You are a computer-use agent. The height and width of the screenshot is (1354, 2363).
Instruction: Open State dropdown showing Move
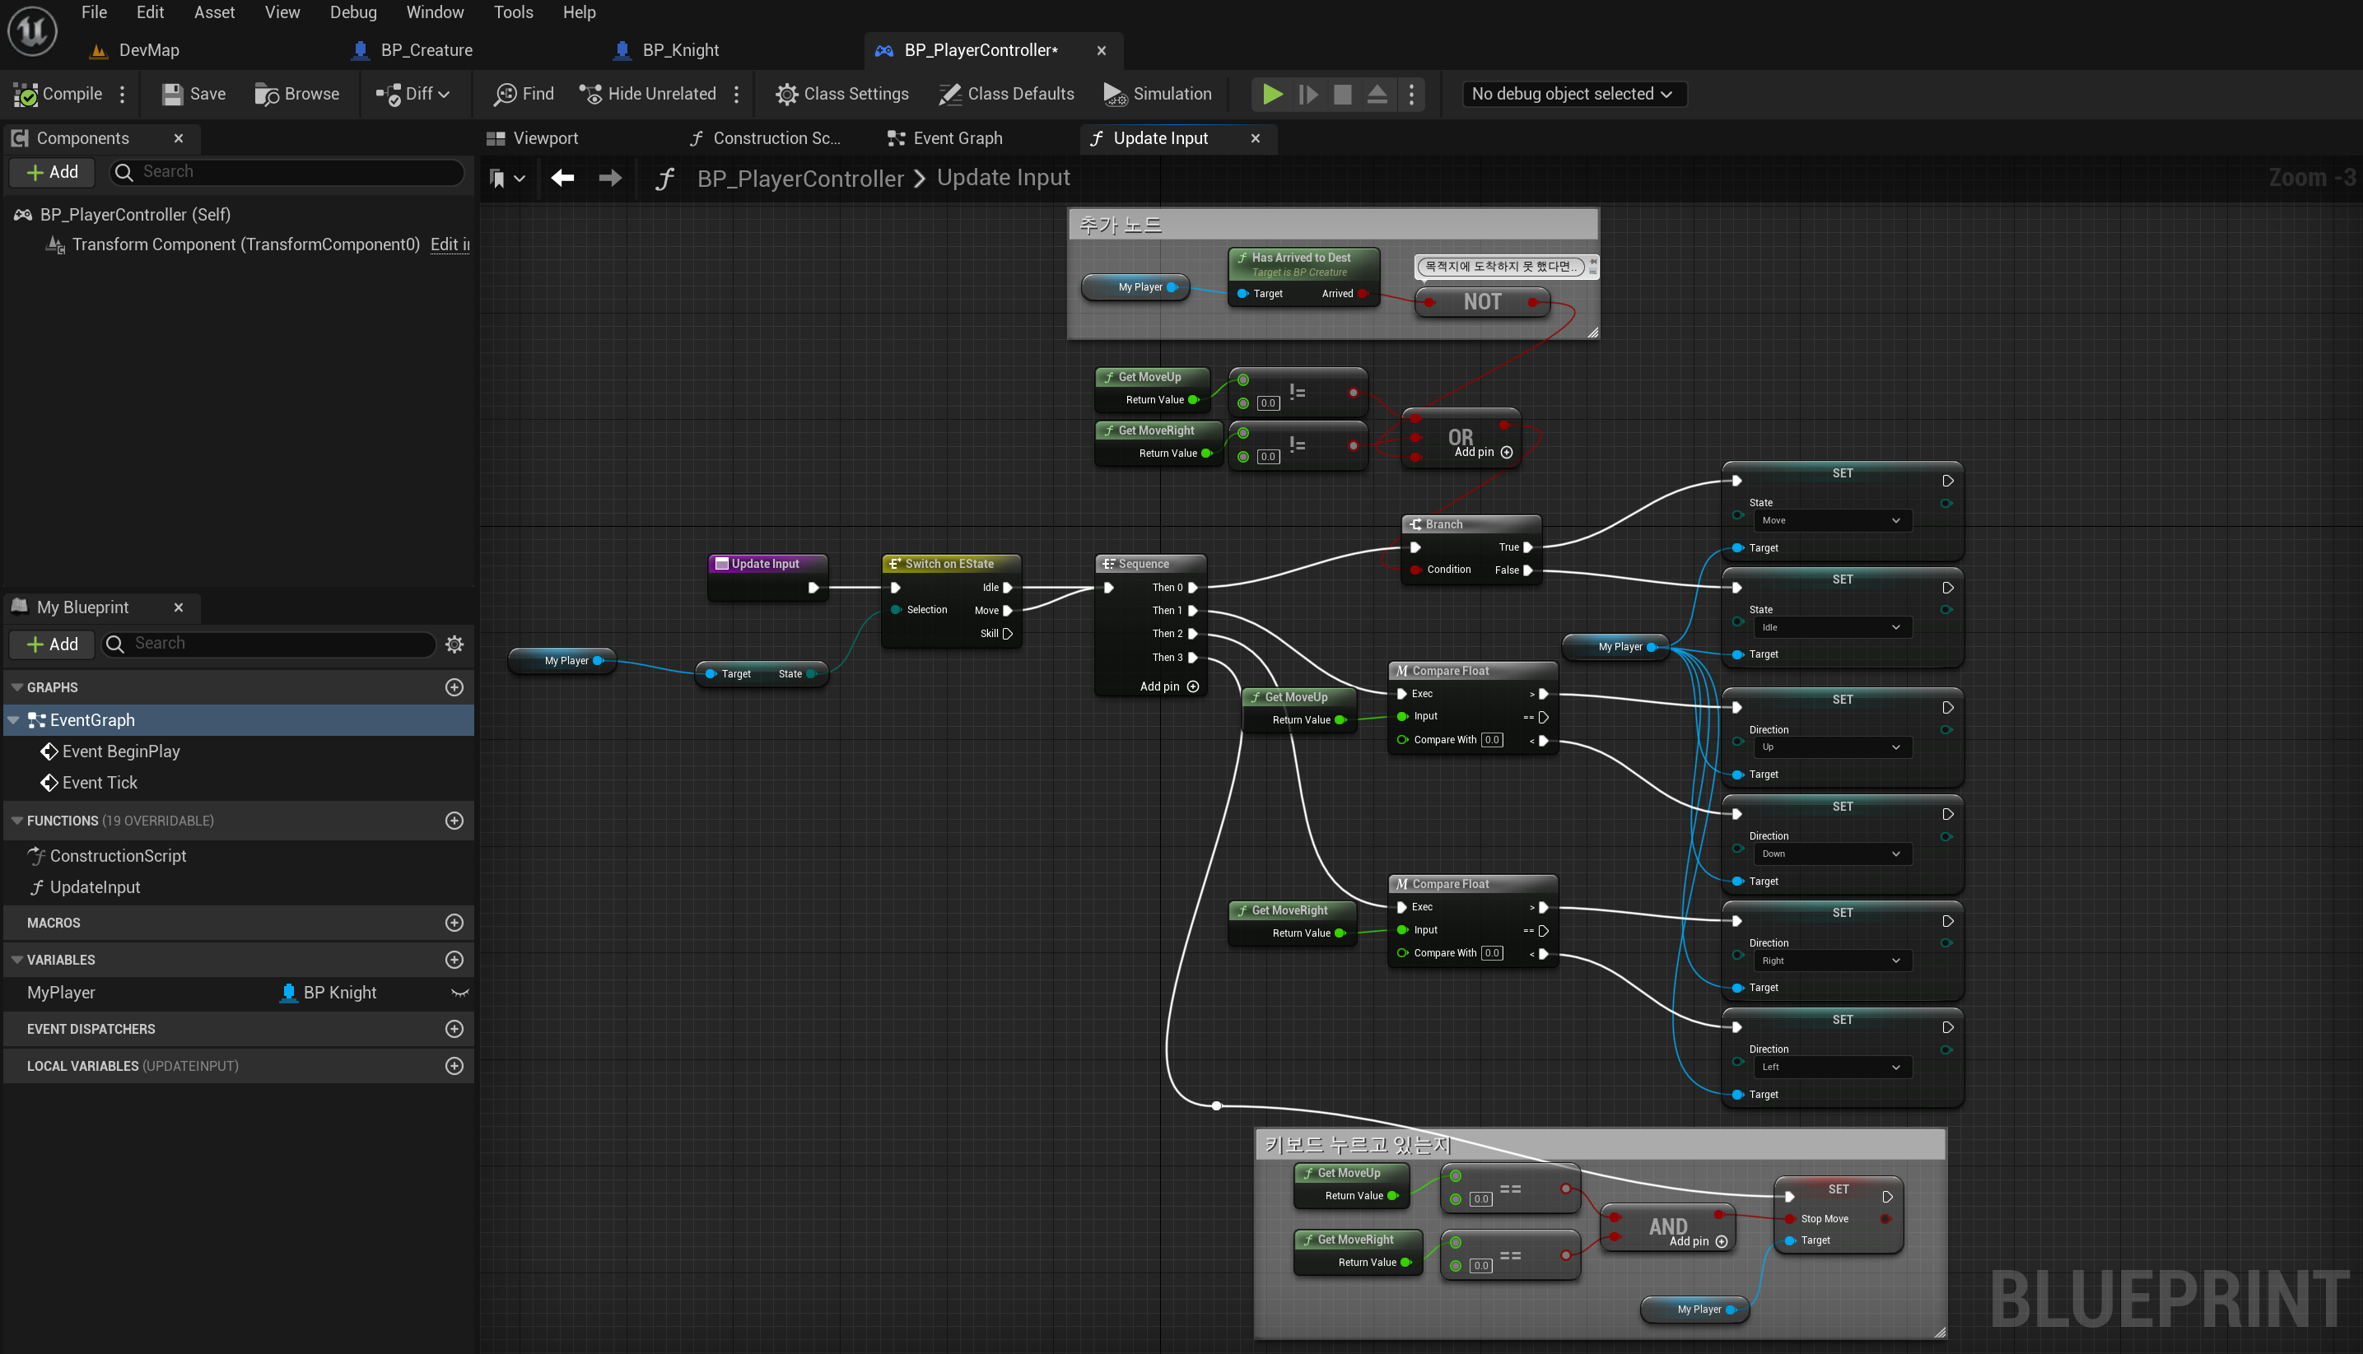(1831, 521)
